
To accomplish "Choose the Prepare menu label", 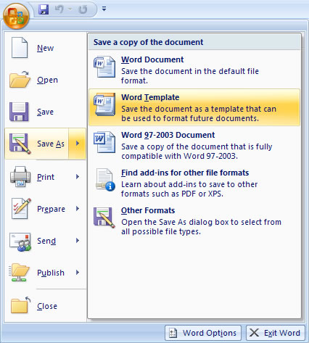I will coord(51,209).
